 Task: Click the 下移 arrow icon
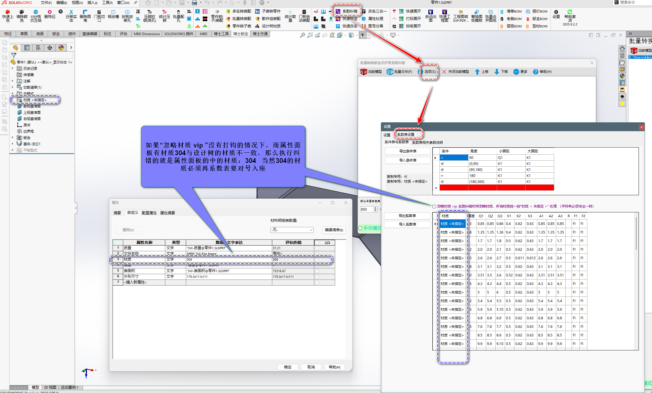click(497, 72)
